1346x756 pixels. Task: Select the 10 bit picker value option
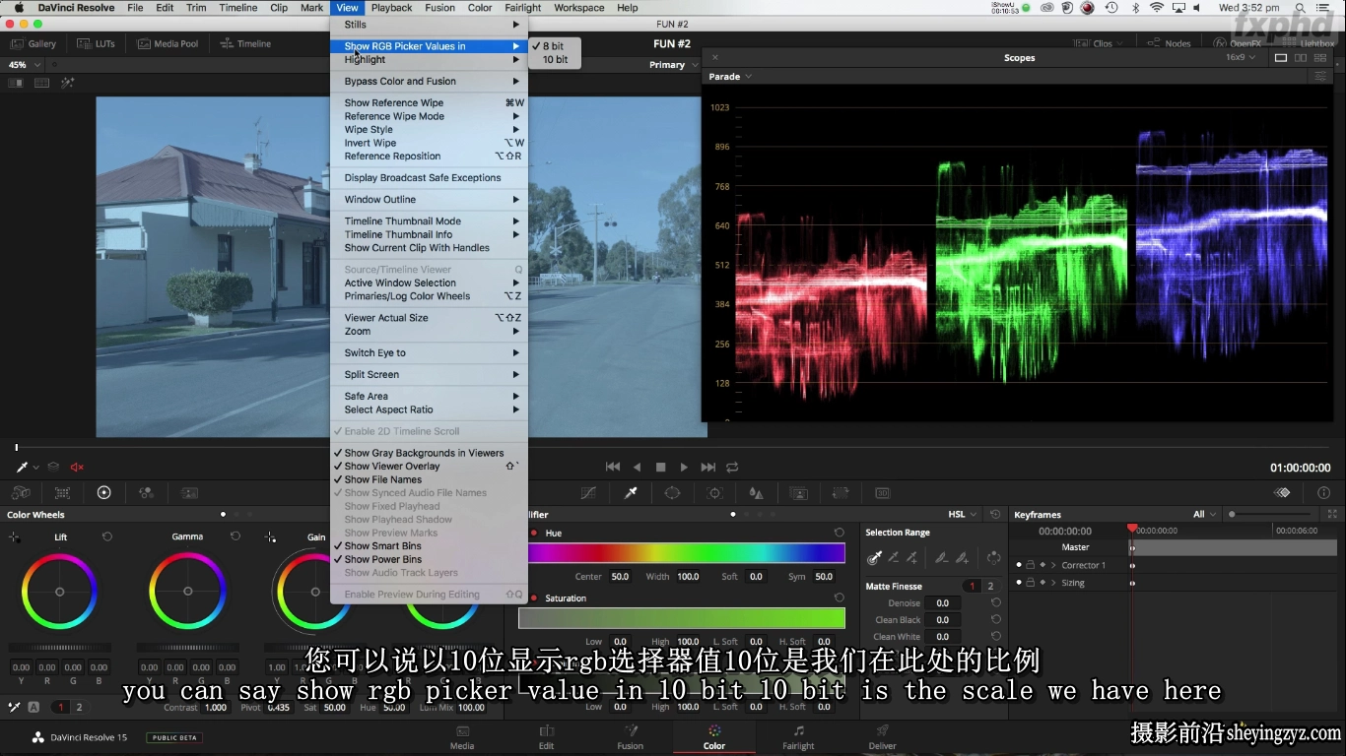click(555, 60)
